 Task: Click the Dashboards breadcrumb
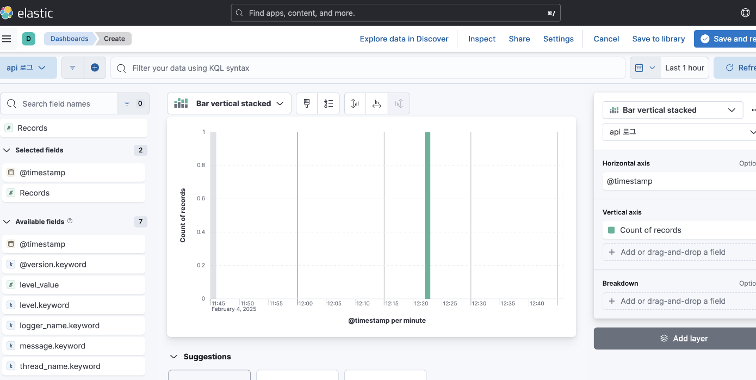(x=69, y=39)
